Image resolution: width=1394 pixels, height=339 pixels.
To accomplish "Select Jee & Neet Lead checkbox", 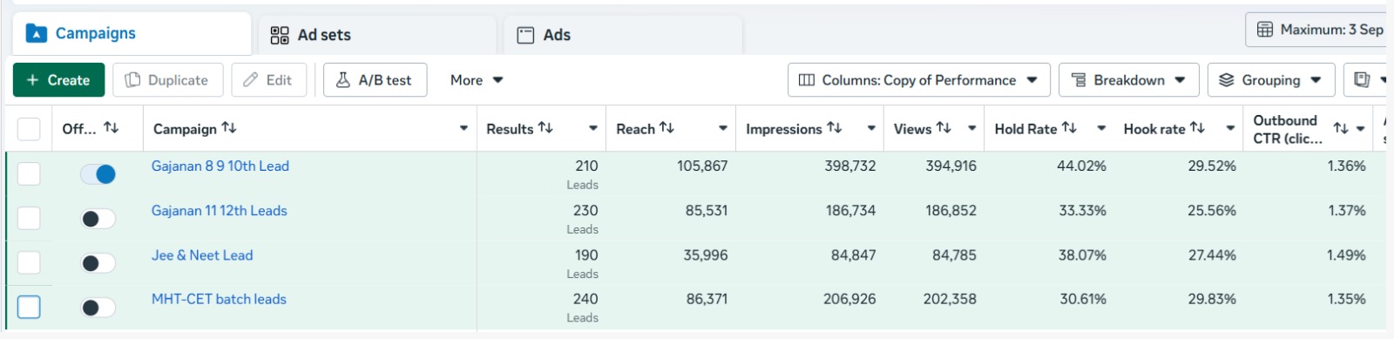I will pos(29,262).
